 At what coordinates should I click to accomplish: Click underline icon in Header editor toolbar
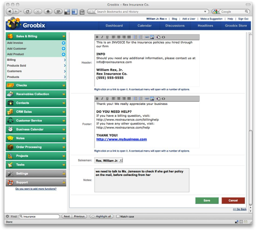107,37
